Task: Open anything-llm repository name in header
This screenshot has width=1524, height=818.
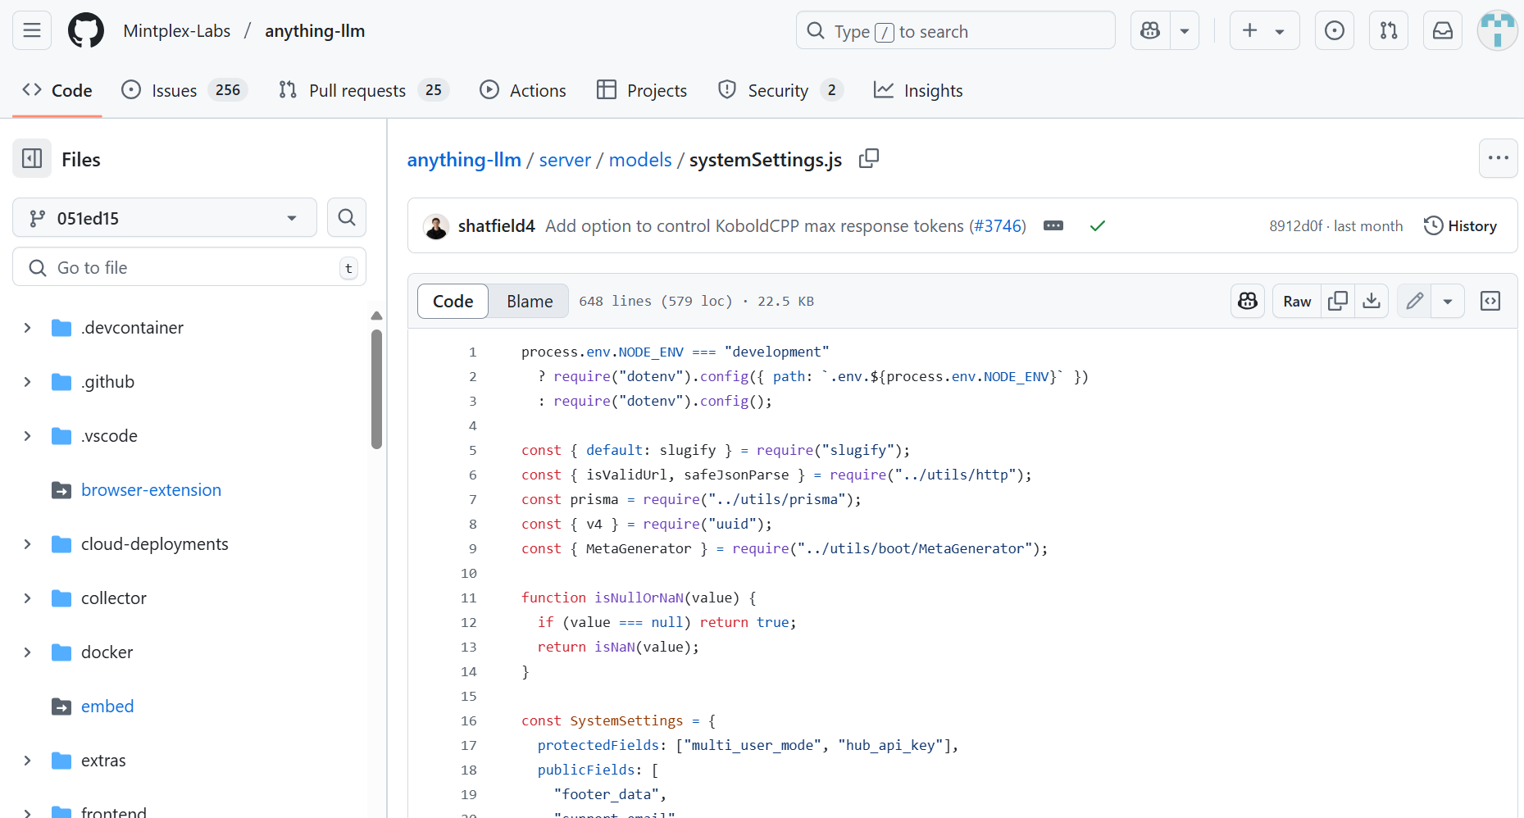Action: tap(315, 31)
